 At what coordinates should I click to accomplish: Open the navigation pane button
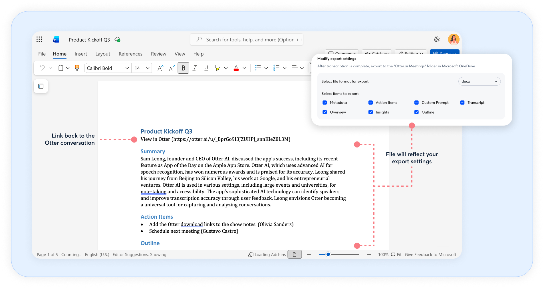click(41, 86)
